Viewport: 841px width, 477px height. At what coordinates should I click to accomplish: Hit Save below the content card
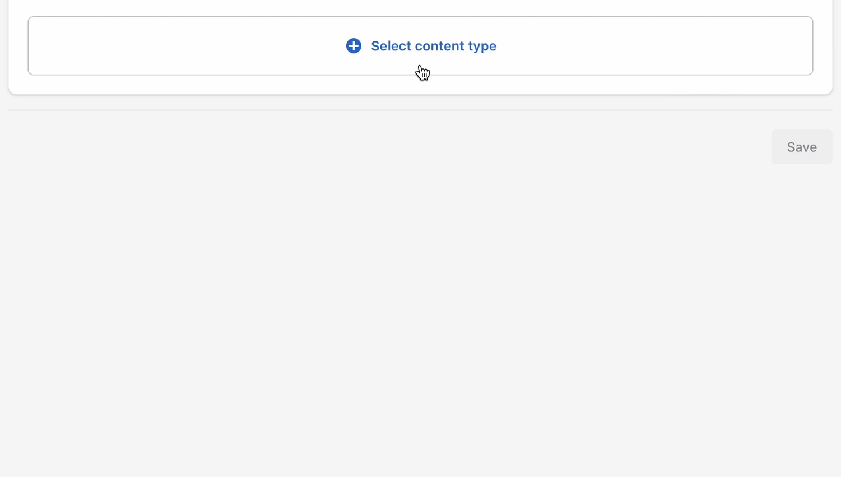(x=801, y=147)
